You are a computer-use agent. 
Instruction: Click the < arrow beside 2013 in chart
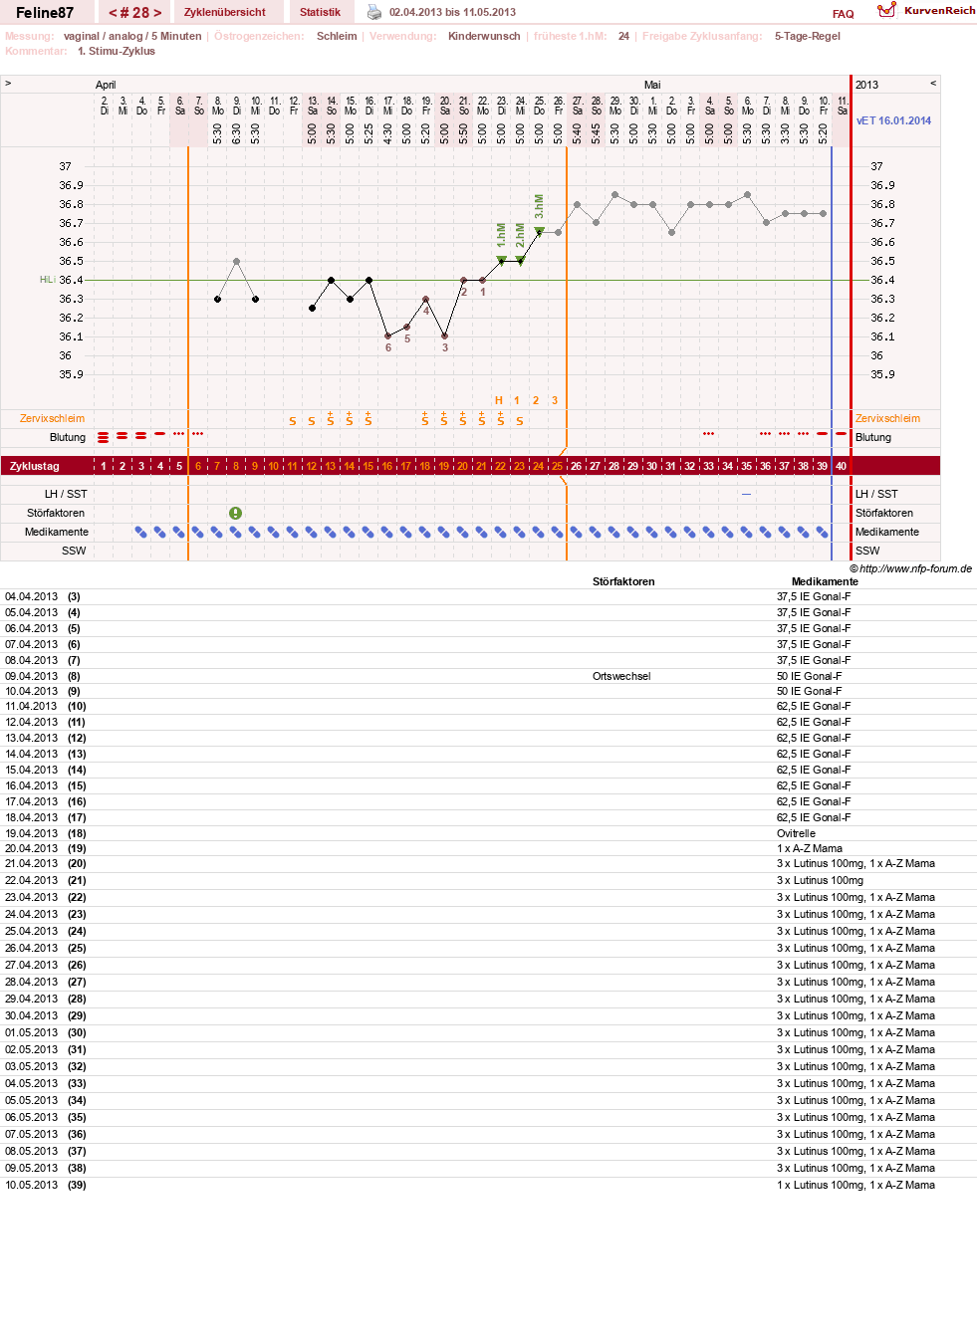click(933, 84)
